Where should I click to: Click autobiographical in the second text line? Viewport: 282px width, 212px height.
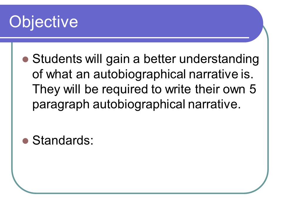[140, 74]
